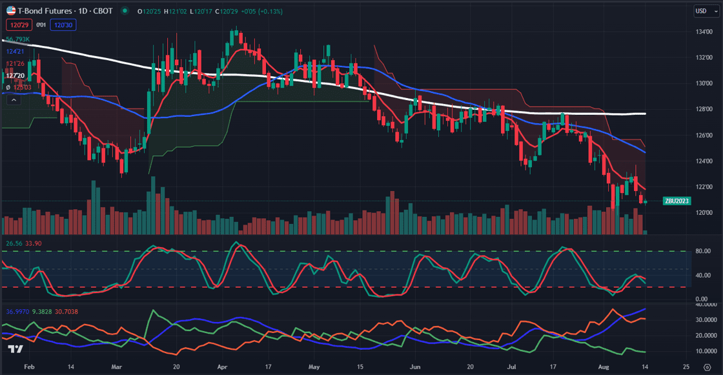Click the 25 date label on time axis
Screen dimensions: 723x375
686,367
